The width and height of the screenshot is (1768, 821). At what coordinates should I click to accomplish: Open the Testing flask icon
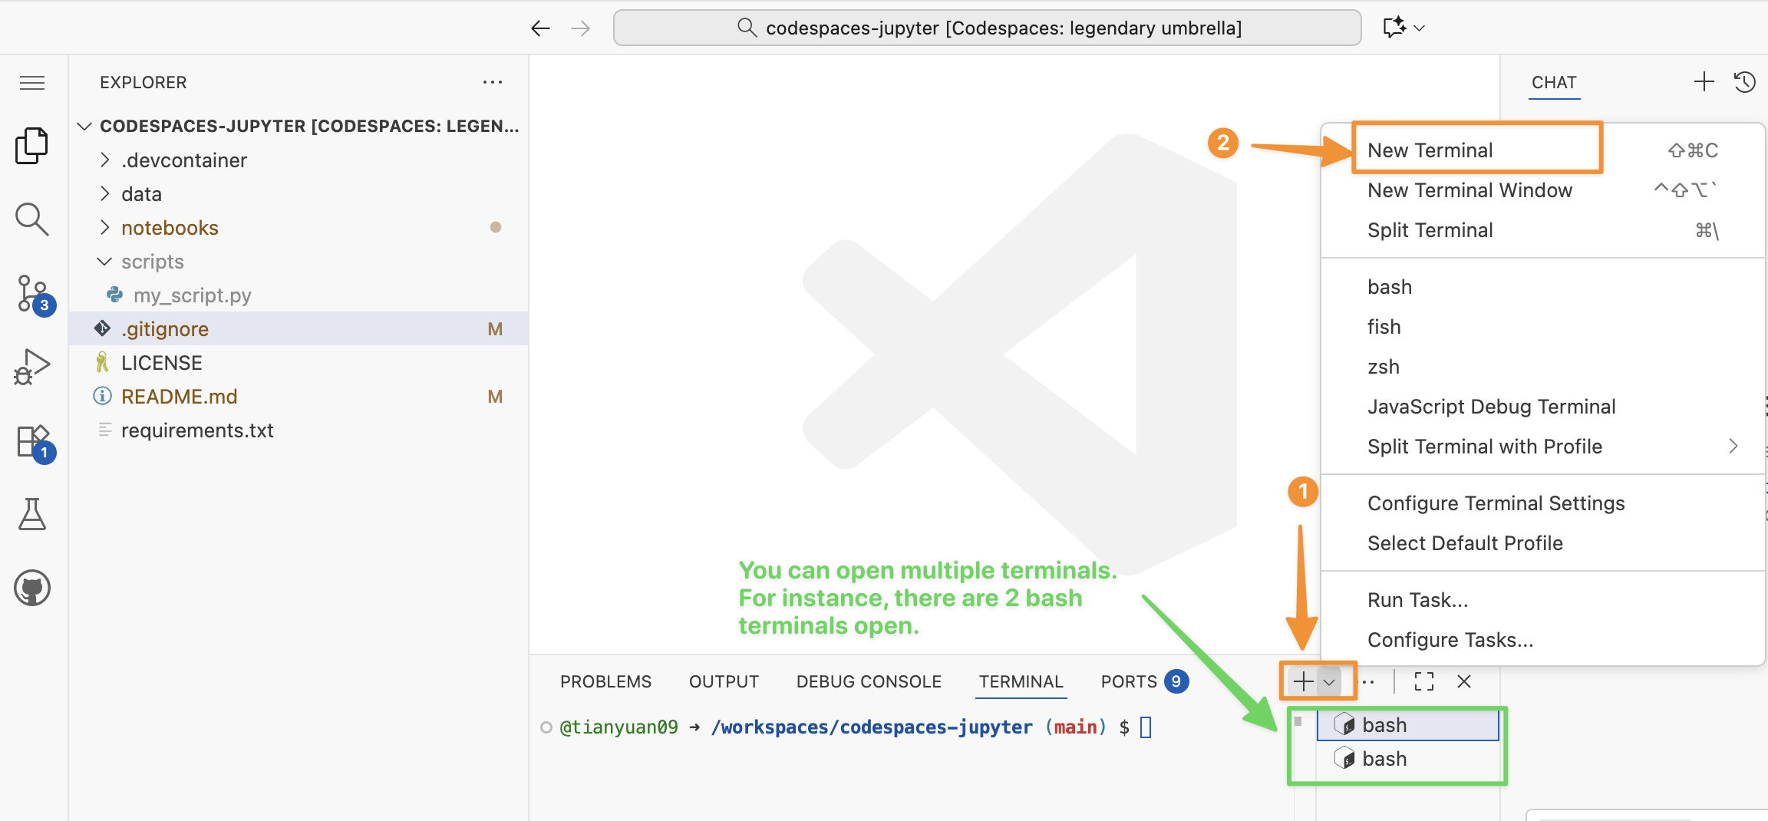31,514
